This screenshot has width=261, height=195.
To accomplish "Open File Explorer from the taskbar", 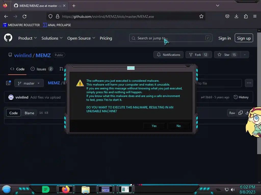I will 86,189.
